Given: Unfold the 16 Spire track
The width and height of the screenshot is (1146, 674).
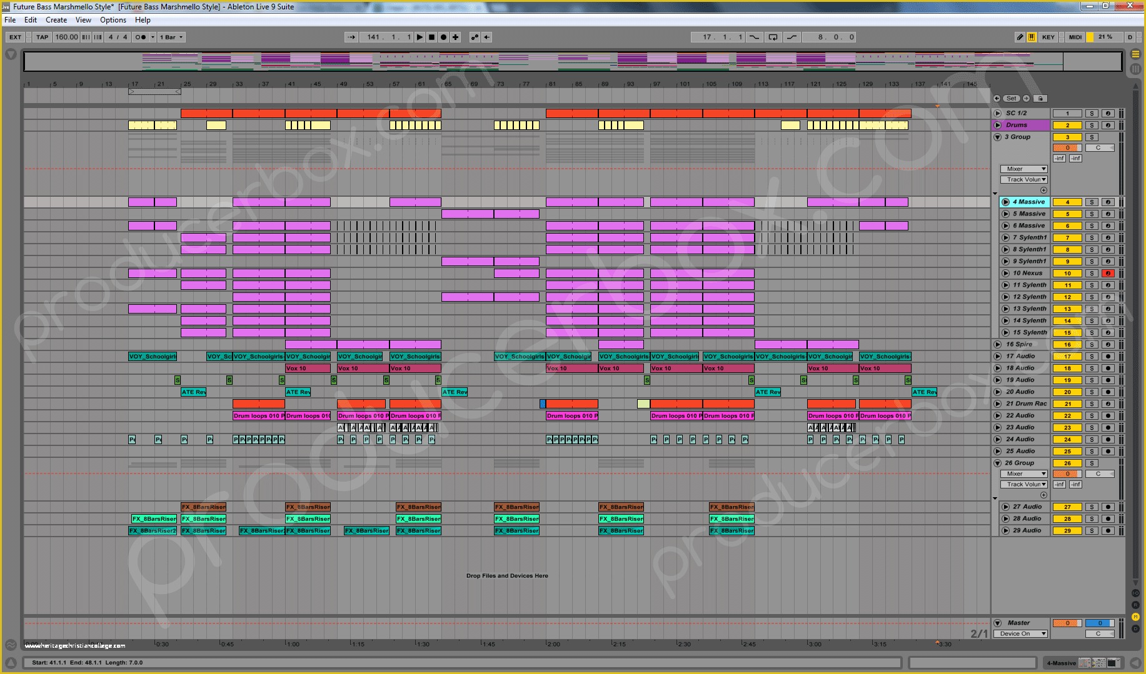Looking at the screenshot, I should 997,344.
